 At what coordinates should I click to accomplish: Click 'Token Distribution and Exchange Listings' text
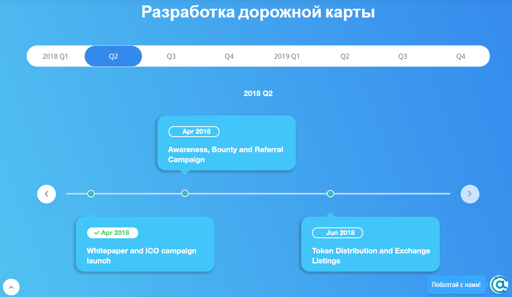[x=371, y=256]
